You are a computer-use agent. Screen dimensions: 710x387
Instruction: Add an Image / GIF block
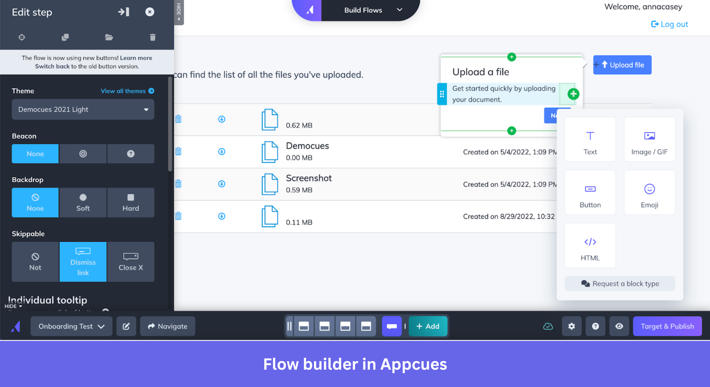point(649,140)
